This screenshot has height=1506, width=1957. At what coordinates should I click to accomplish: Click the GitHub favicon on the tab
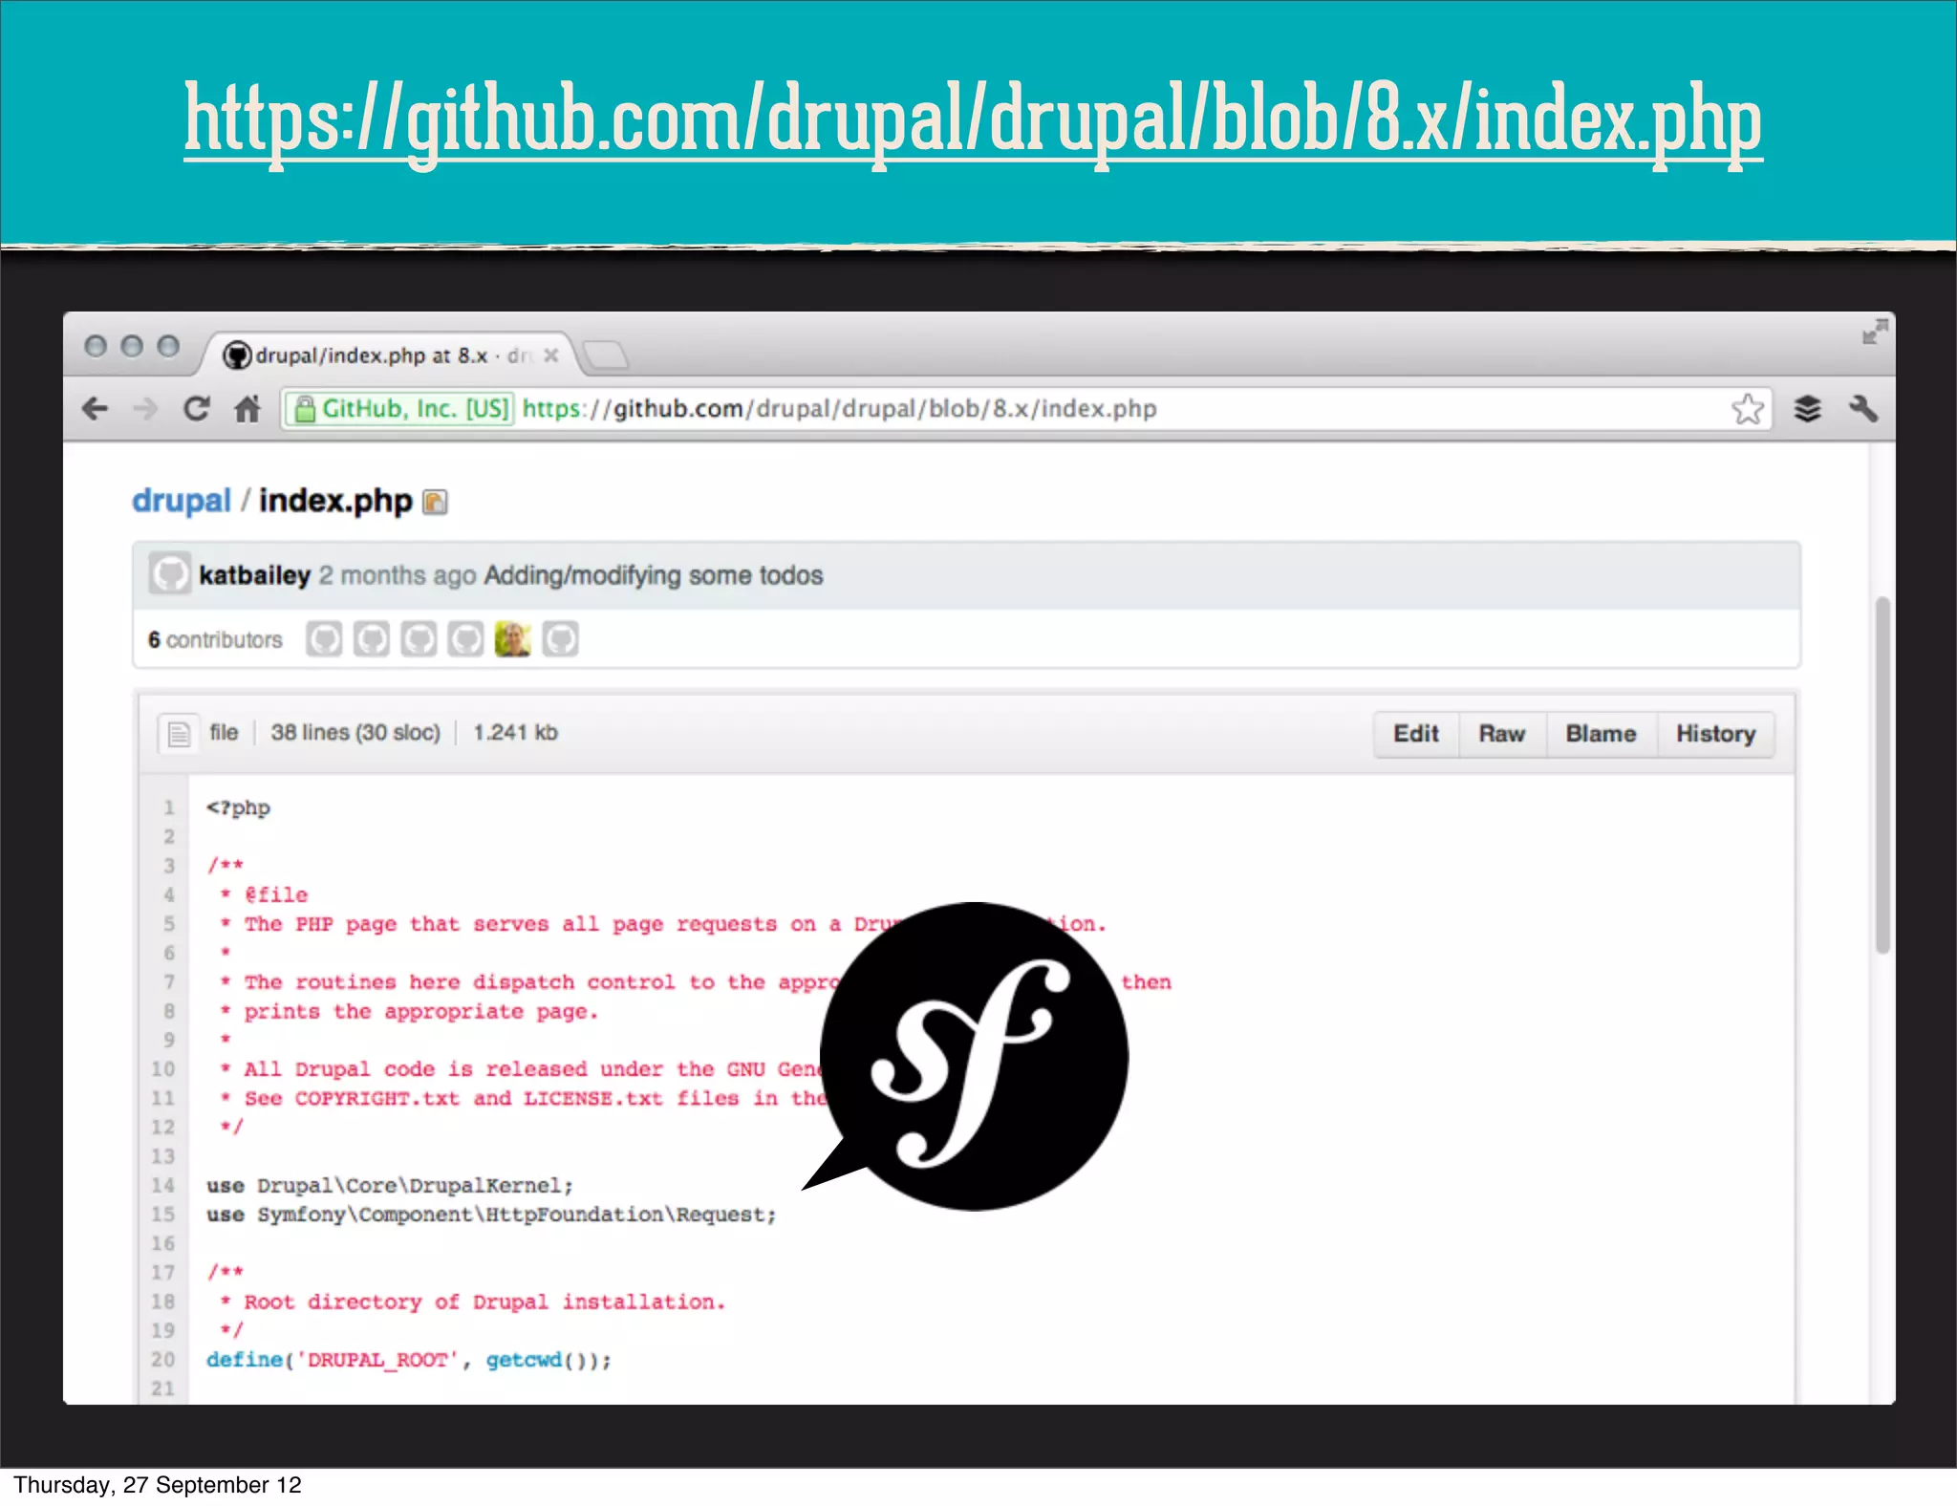[x=237, y=355]
